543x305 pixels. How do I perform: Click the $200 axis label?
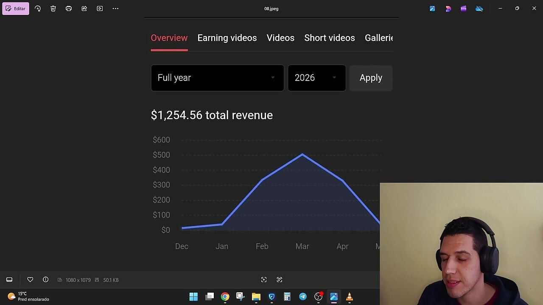click(161, 200)
